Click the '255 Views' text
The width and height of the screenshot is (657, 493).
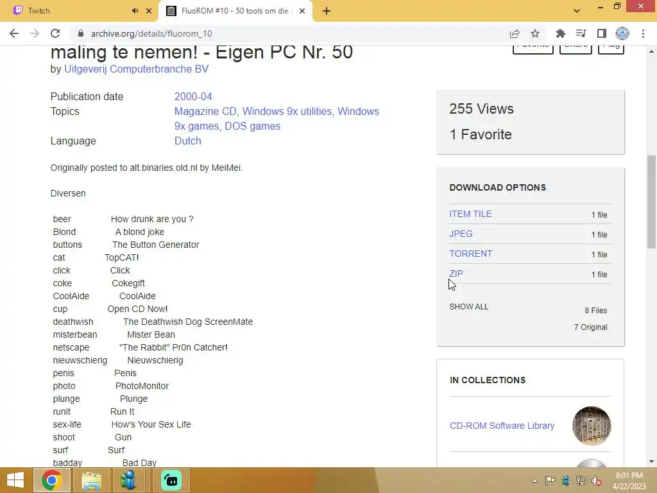(x=481, y=109)
